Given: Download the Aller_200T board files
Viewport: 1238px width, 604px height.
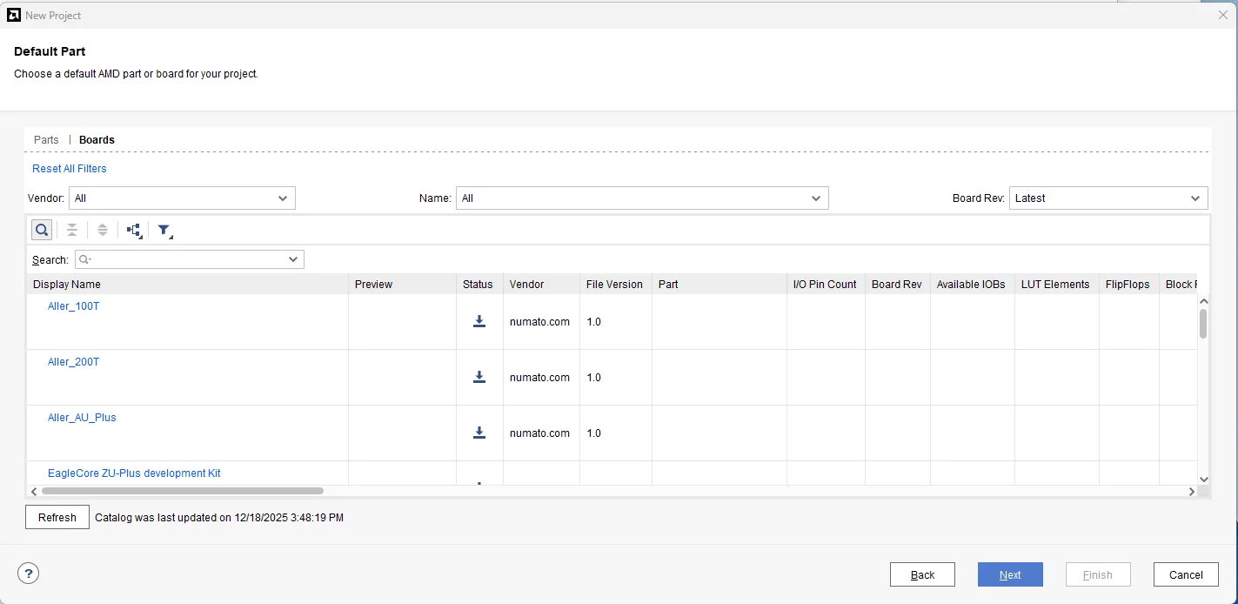Looking at the screenshot, I should [478, 377].
